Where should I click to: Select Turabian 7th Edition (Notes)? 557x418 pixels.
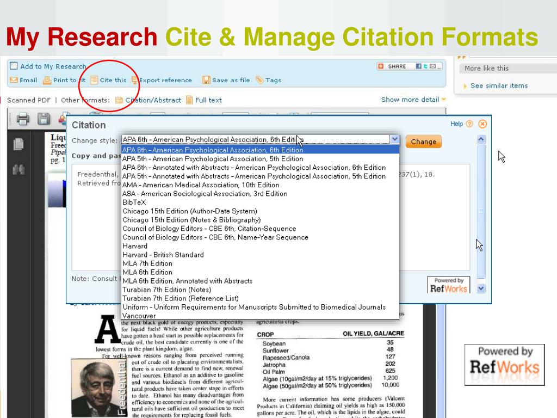tap(261, 290)
